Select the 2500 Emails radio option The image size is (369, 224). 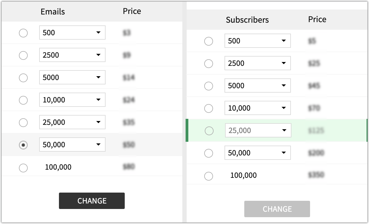pos(23,55)
